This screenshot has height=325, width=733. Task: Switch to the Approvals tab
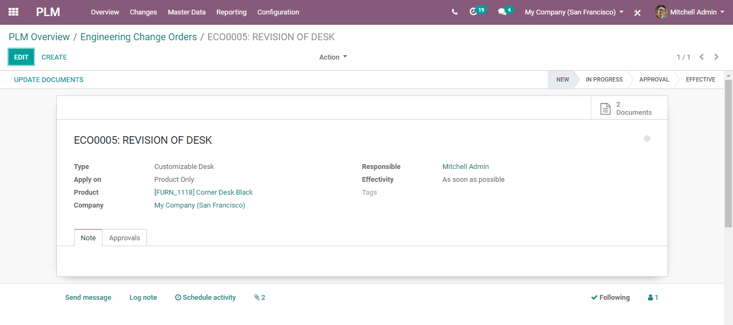point(124,238)
